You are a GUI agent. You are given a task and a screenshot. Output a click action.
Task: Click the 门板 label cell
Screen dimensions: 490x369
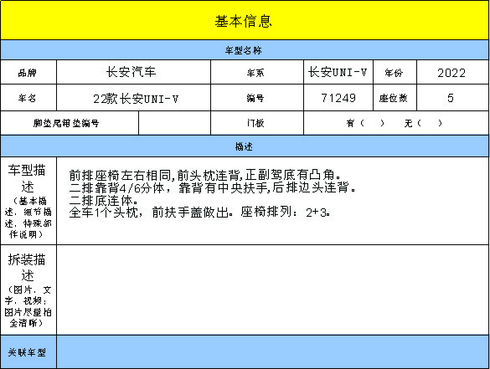click(257, 123)
